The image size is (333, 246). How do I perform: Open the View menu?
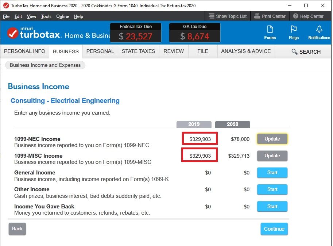click(x=31, y=16)
